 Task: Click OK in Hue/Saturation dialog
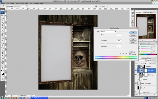pos(133,32)
